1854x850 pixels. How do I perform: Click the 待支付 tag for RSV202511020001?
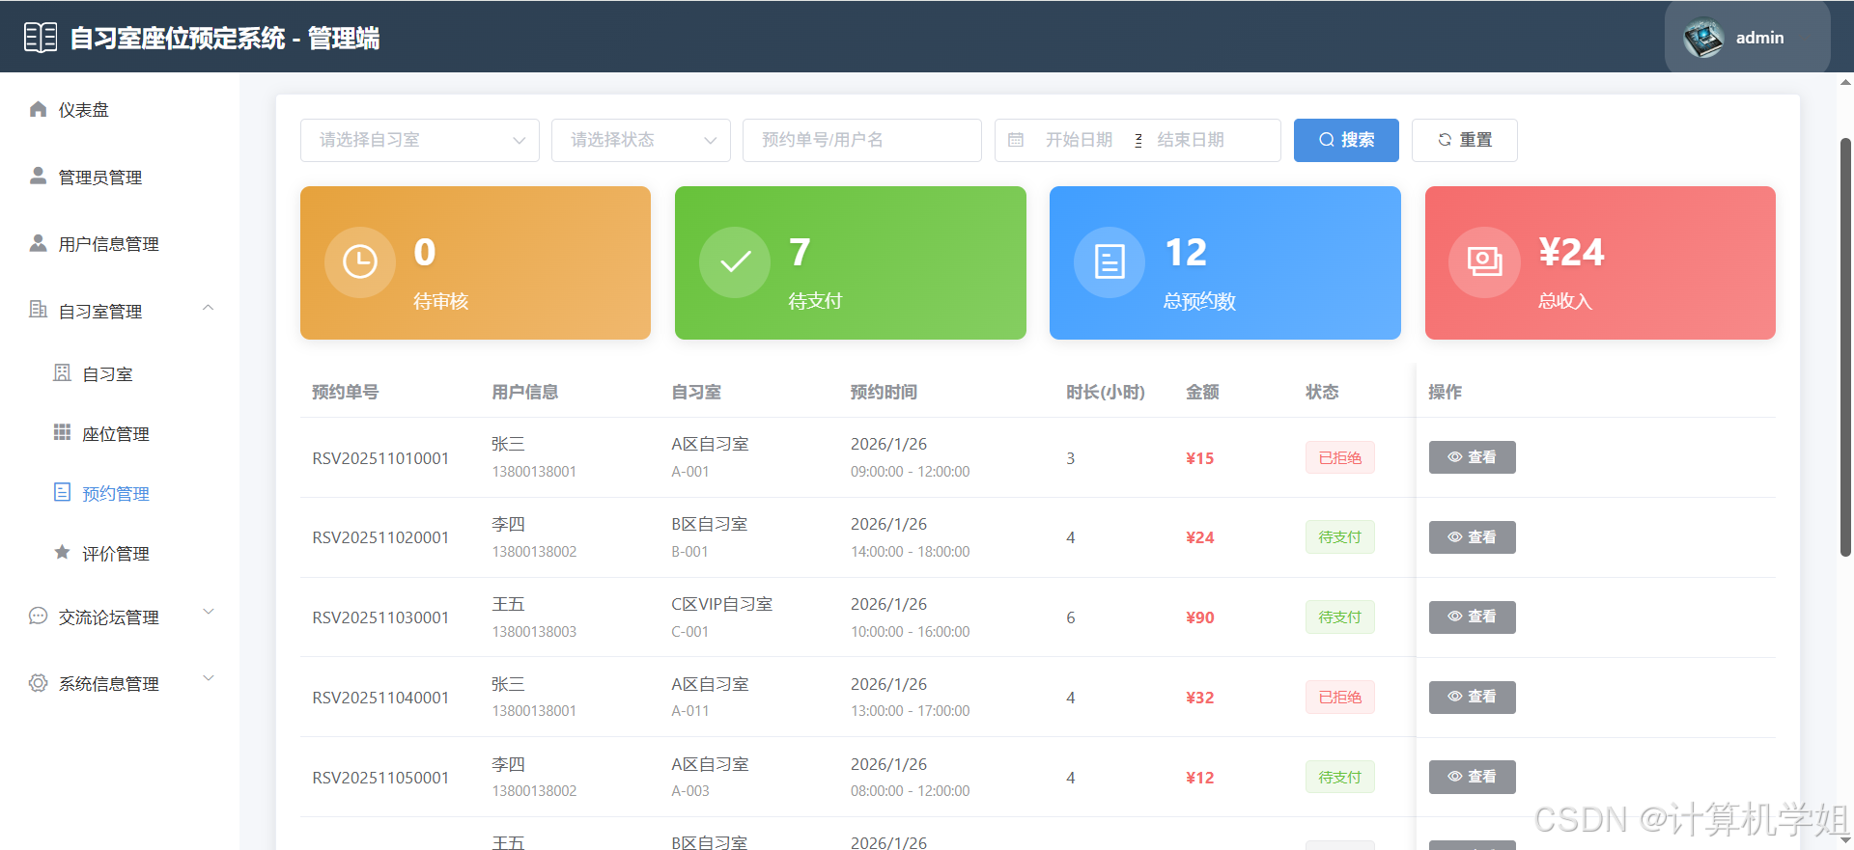[1339, 537]
